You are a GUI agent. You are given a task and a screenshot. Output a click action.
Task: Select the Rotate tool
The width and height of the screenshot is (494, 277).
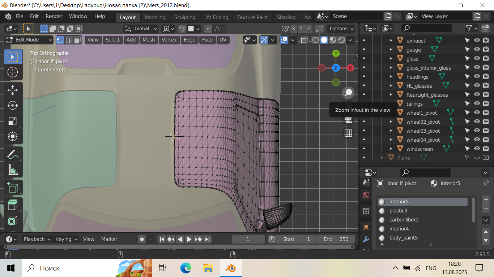13,105
